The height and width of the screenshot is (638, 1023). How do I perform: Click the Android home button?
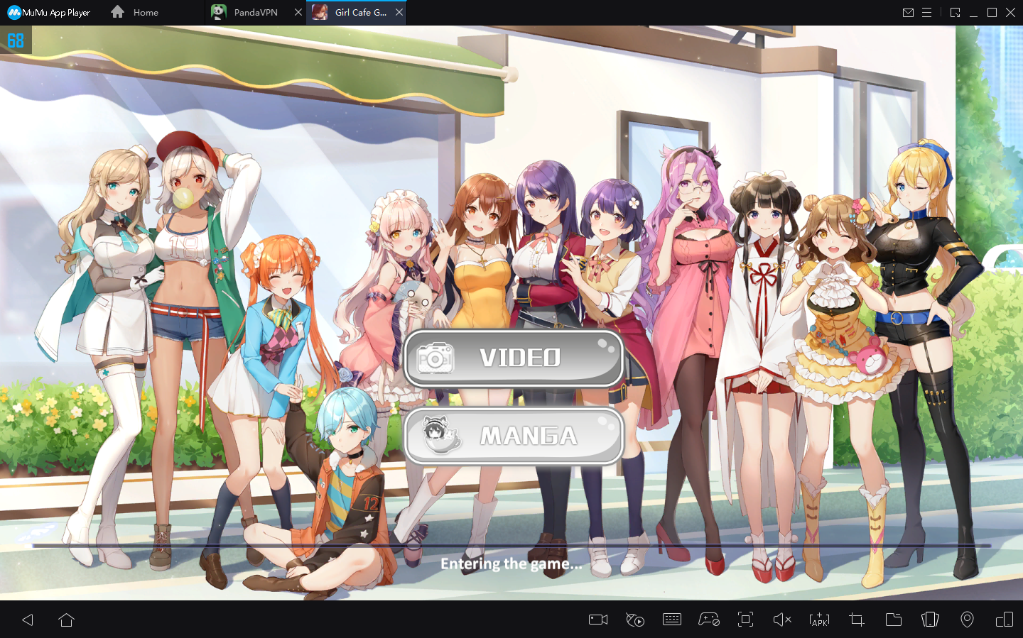[x=66, y=620]
